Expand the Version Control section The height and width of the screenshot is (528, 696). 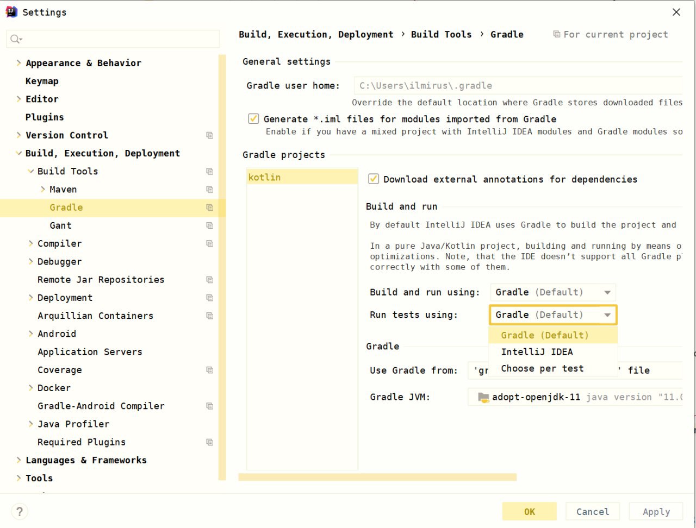coord(18,135)
